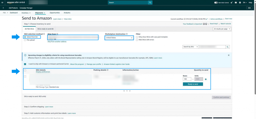256x119 pixels.
Task: Expand the Search by SKU dropdown
Action: 190,47
